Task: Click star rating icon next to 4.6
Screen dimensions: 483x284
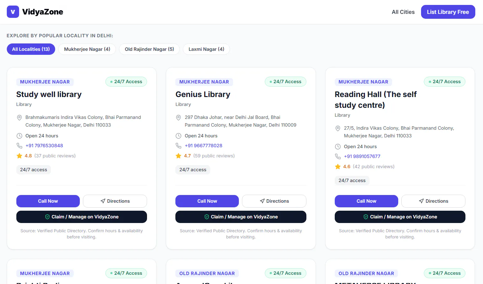Action: click(x=338, y=167)
